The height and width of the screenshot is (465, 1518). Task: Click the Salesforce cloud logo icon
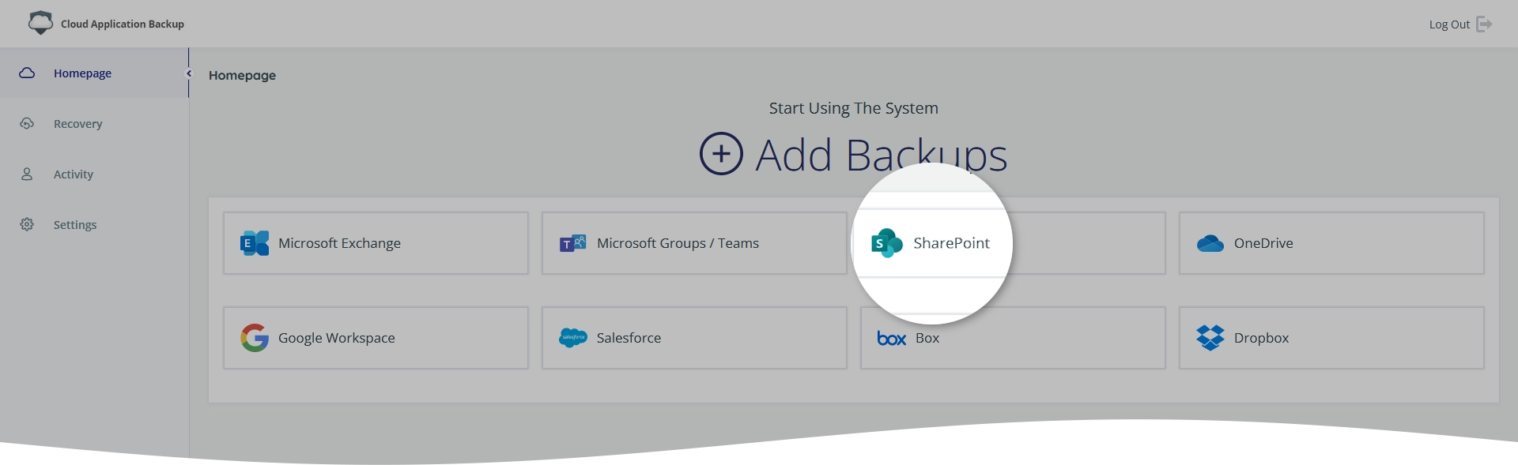[x=573, y=338]
